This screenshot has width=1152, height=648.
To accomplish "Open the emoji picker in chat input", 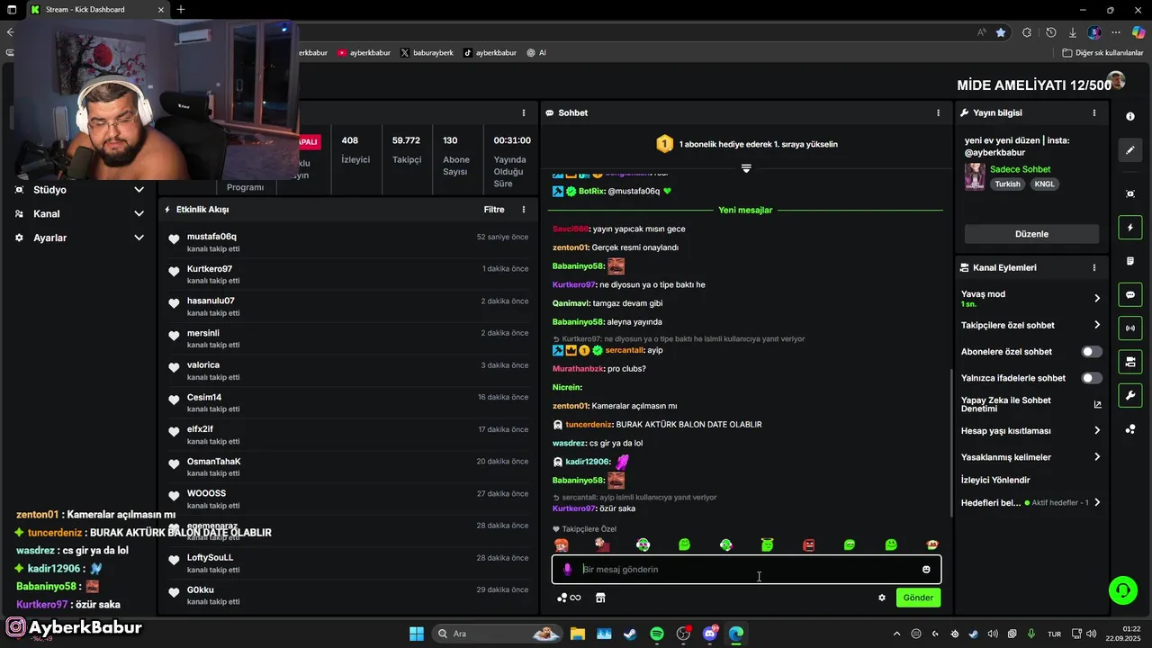I will pos(926,569).
